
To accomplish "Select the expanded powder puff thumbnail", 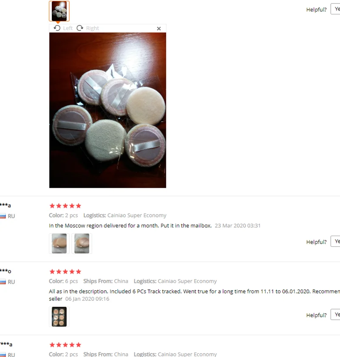I will pyautogui.click(x=59, y=11).
